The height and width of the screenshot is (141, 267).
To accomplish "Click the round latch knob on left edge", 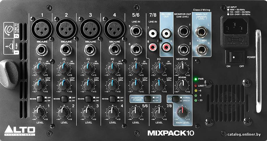I will coord(9,74).
